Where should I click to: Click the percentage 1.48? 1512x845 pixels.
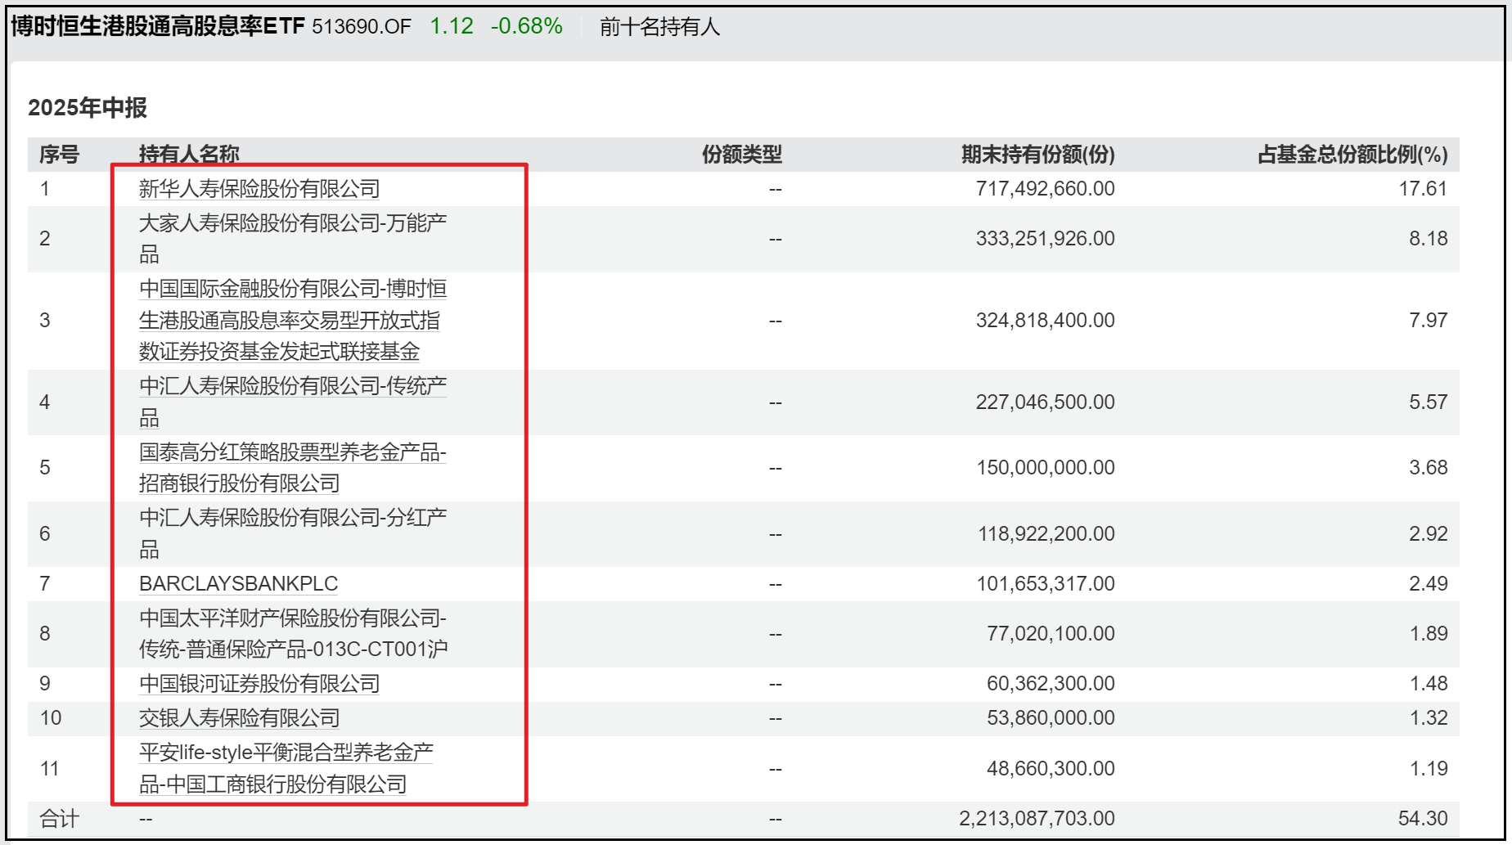[1429, 683]
